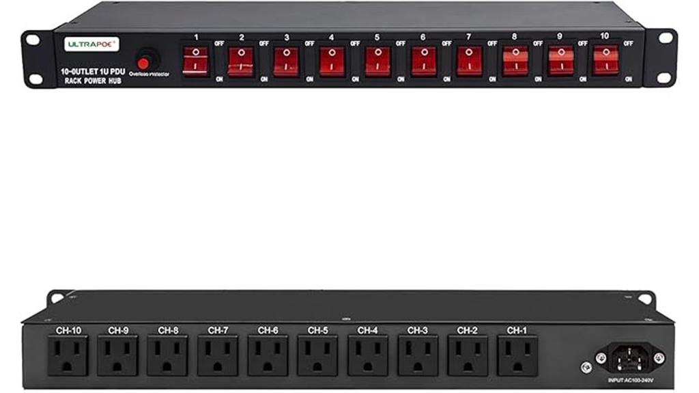This screenshot has height=393, width=699.
Task: Toggle rocker switch number 2
Action: 241,62
